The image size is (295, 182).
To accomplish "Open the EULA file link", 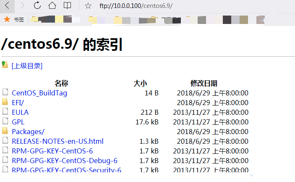I will pyautogui.click(x=20, y=112).
